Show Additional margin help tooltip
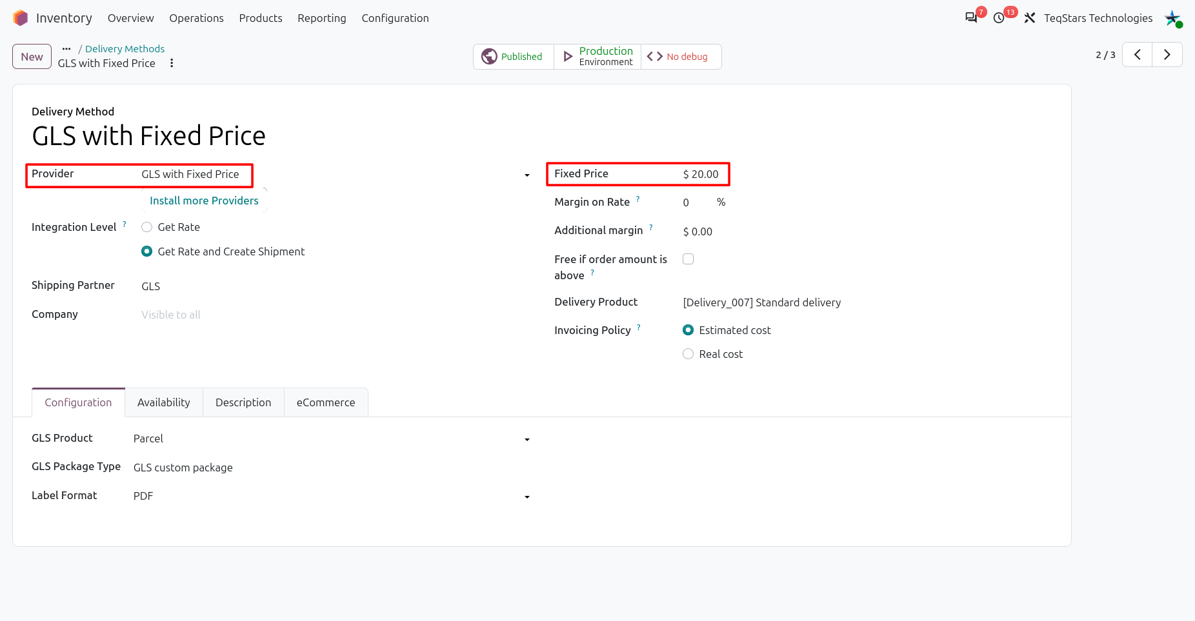 tap(651, 227)
